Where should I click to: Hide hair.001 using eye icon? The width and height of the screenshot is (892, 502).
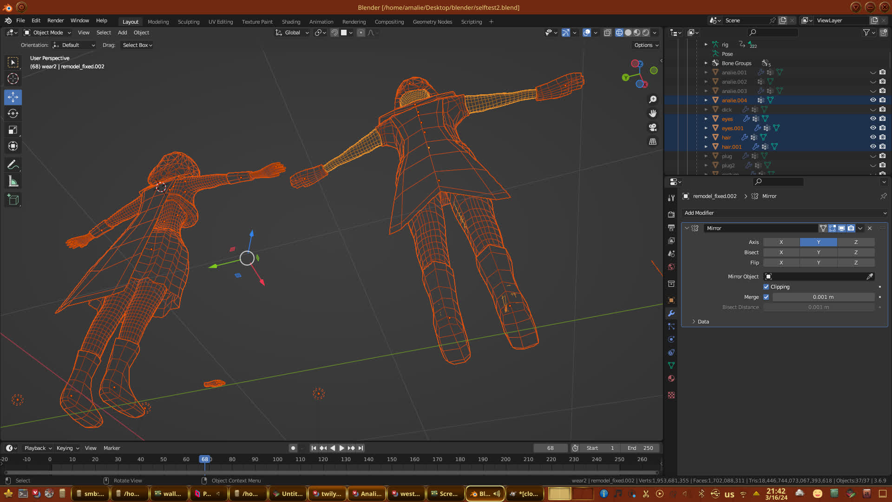[873, 146]
